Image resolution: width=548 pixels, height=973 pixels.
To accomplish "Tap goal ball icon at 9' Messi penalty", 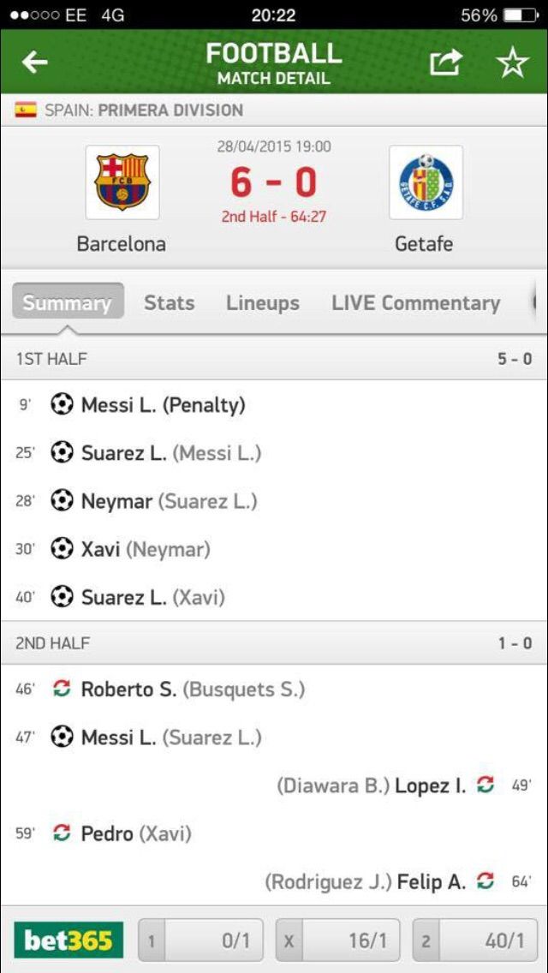I will [62, 404].
